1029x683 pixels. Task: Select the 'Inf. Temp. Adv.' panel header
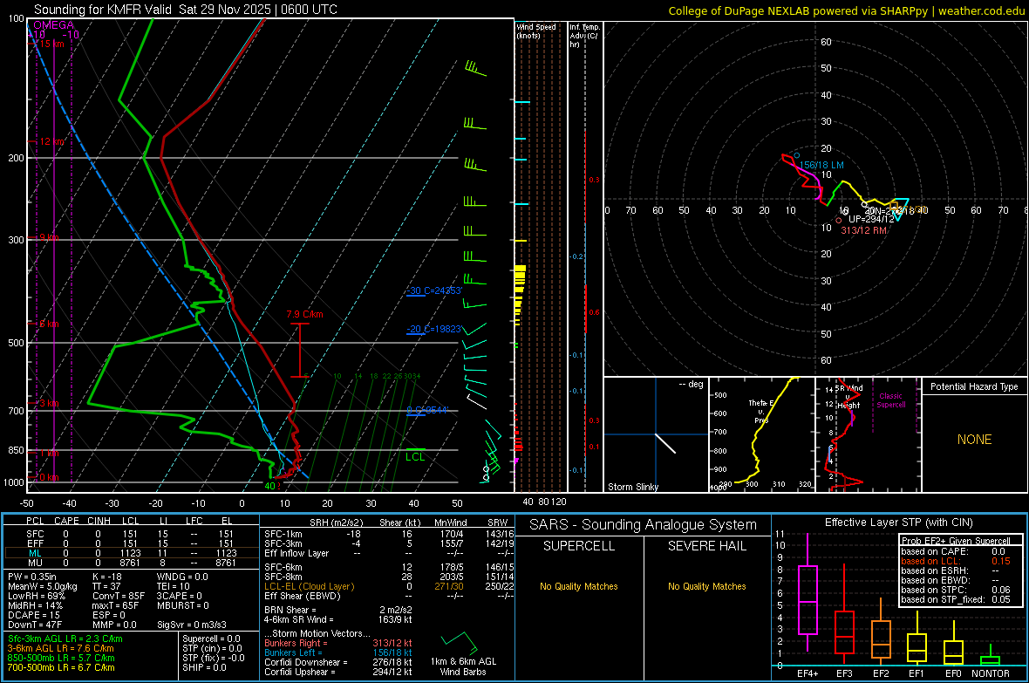click(584, 36)
